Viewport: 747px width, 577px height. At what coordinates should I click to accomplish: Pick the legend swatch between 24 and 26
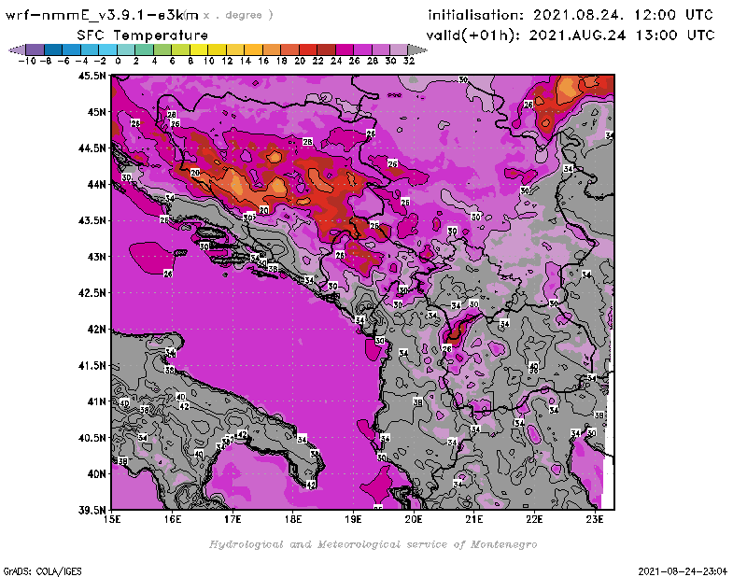pyautogui.click(x=344, y=50)
